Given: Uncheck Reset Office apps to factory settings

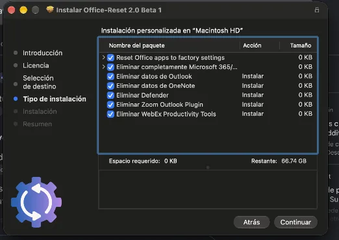Looking at the screenshot, I should pos(110,58).
